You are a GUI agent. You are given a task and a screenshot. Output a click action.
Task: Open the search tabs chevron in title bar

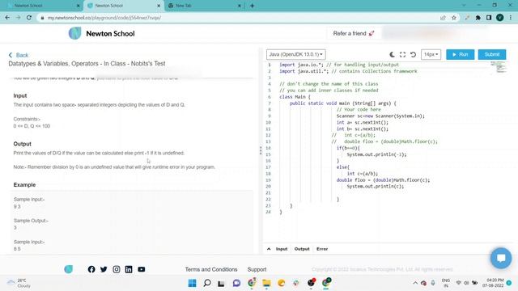(464, 6)
